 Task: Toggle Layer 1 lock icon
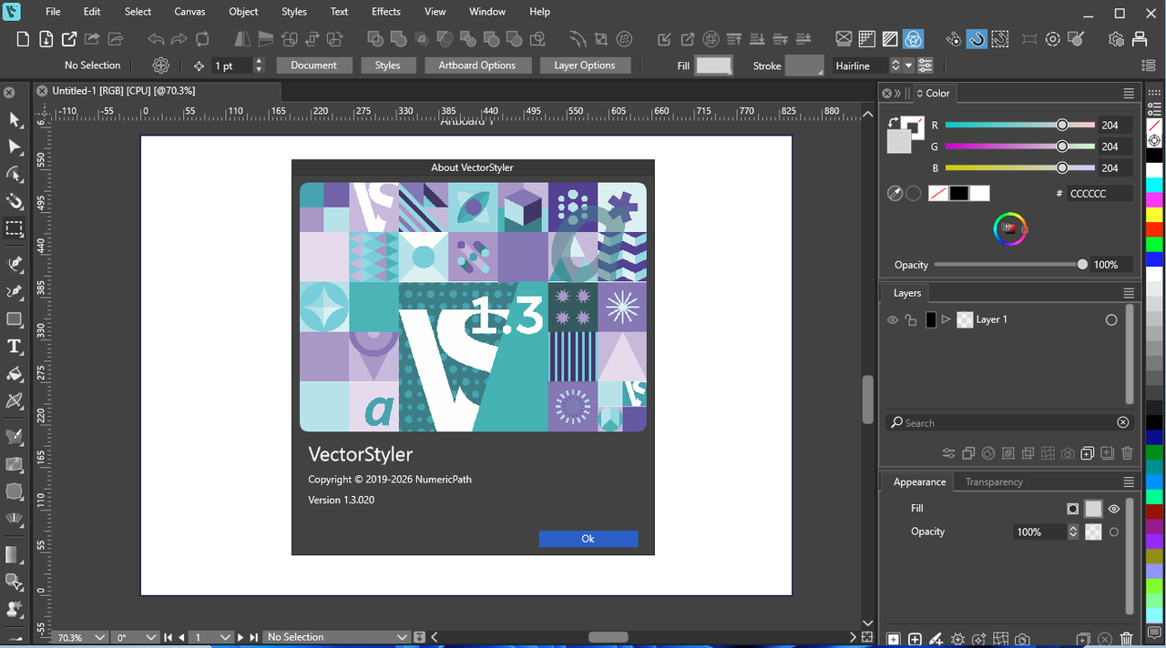pyautogui.click(x=911, y=319)
